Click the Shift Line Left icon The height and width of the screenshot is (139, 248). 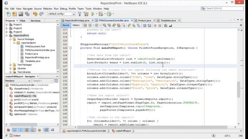point(145,25)
